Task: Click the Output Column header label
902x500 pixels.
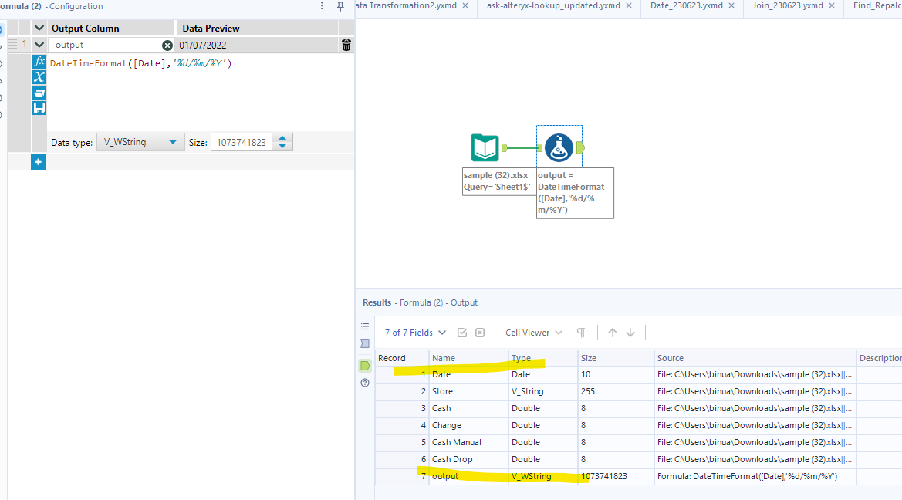Action: click(x=85, y=29)
